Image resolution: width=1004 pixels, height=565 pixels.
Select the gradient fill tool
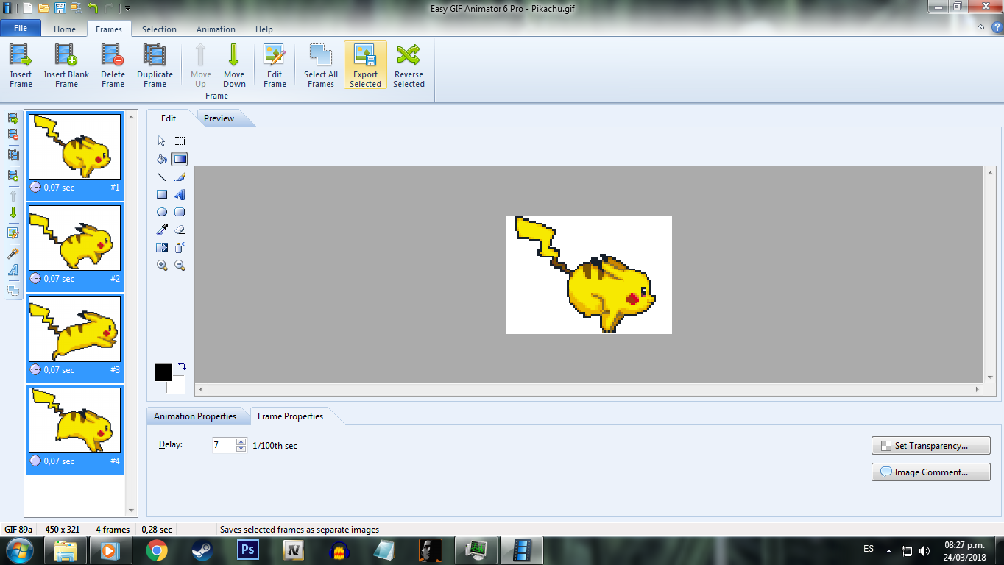[180, 159]
